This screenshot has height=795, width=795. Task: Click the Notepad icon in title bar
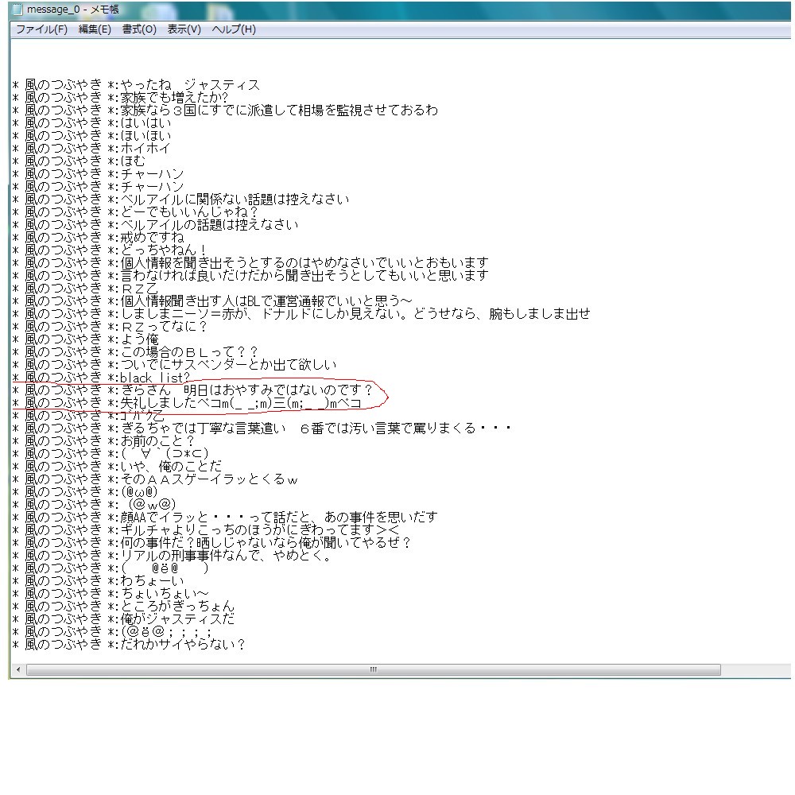click(17, 10)
